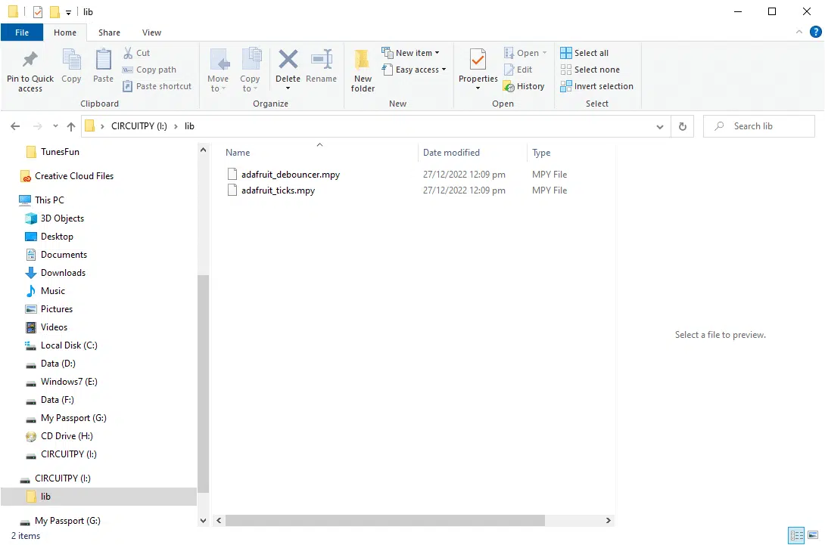
Task: Open the New item dropdown
Action: 410,53
